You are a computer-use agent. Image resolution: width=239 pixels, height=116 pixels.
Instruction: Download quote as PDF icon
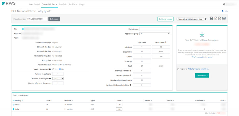220,18
